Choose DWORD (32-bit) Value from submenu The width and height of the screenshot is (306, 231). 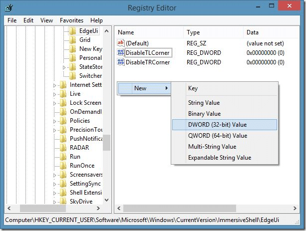[225, 125]
